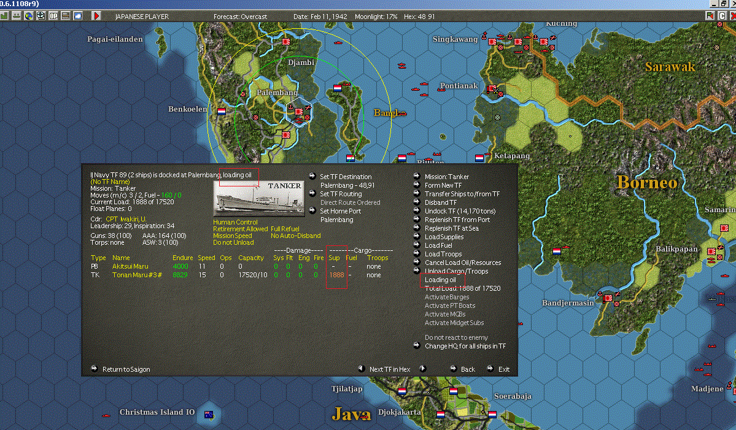Click right arrow after Next TF in Hex

(x=422, y=369)
